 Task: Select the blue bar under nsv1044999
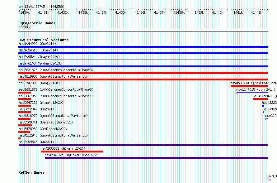(x=143, y=47)
